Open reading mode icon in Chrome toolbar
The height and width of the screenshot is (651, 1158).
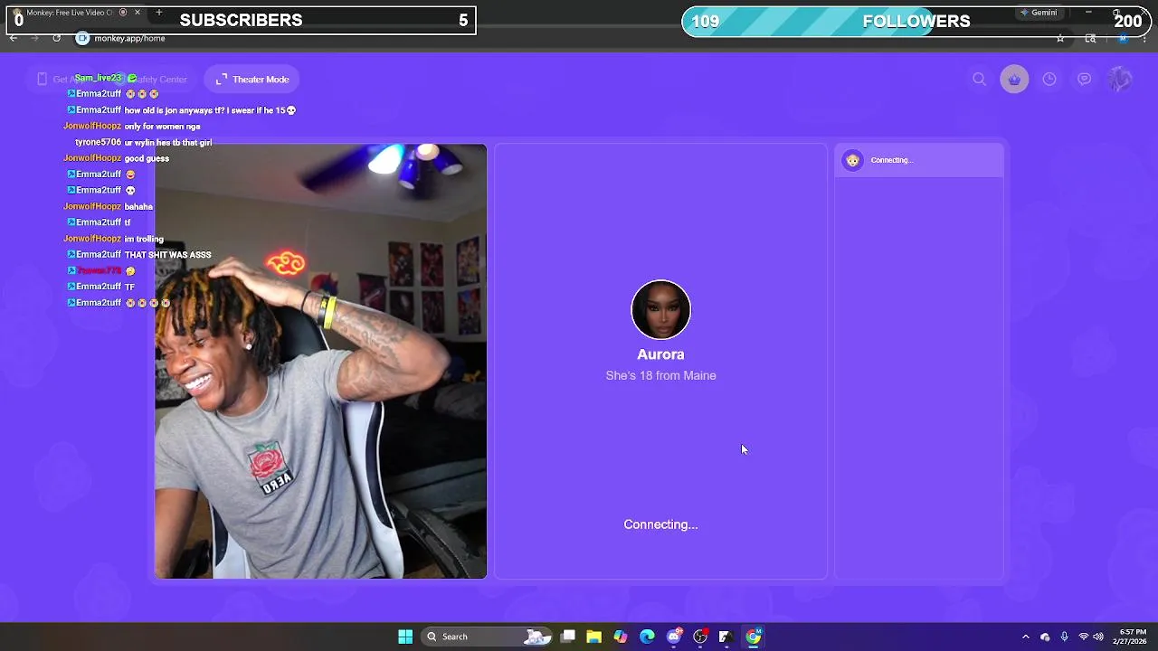point(1090,38)
